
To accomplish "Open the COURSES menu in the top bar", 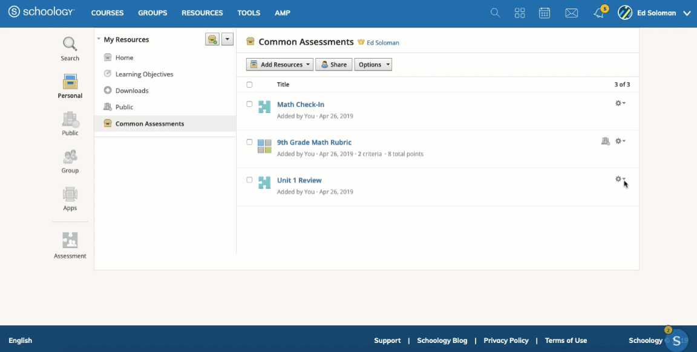I will point(107,13).
